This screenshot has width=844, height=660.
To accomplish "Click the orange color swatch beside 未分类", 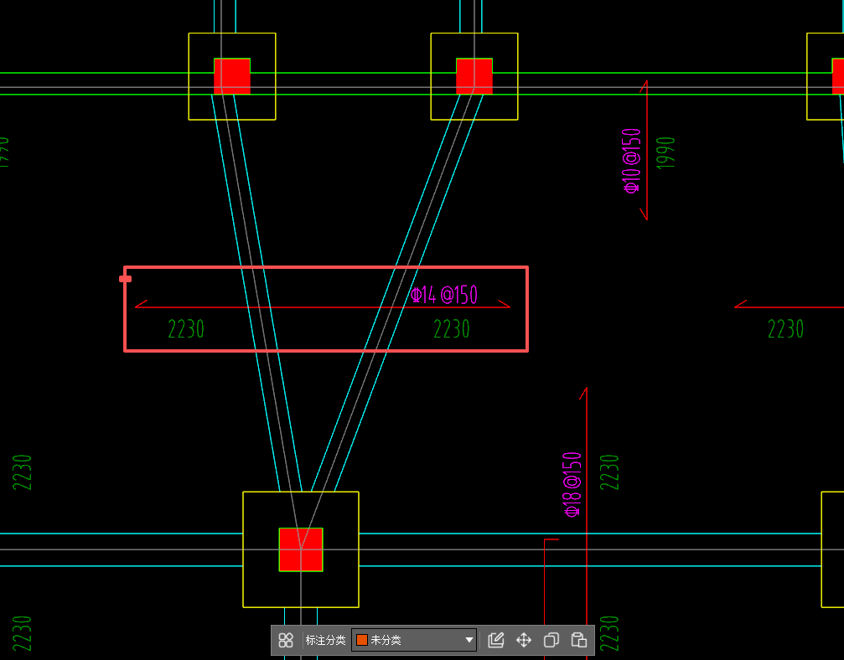I will 362,640.
